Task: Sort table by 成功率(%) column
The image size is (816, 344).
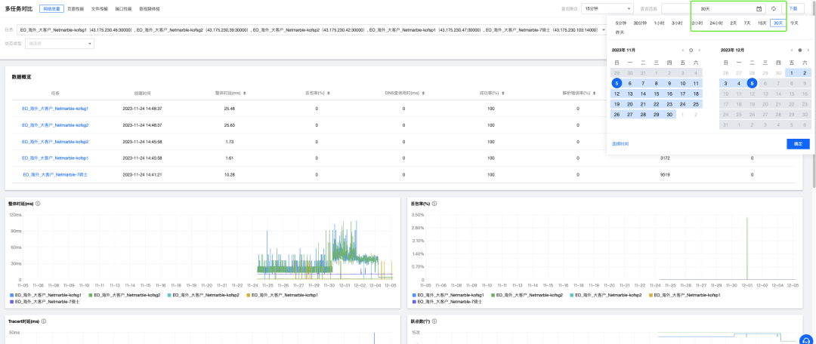Action: [504, 93]
